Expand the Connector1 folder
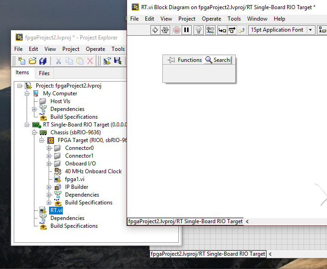The image size is (327, 269). coord(49,156)
